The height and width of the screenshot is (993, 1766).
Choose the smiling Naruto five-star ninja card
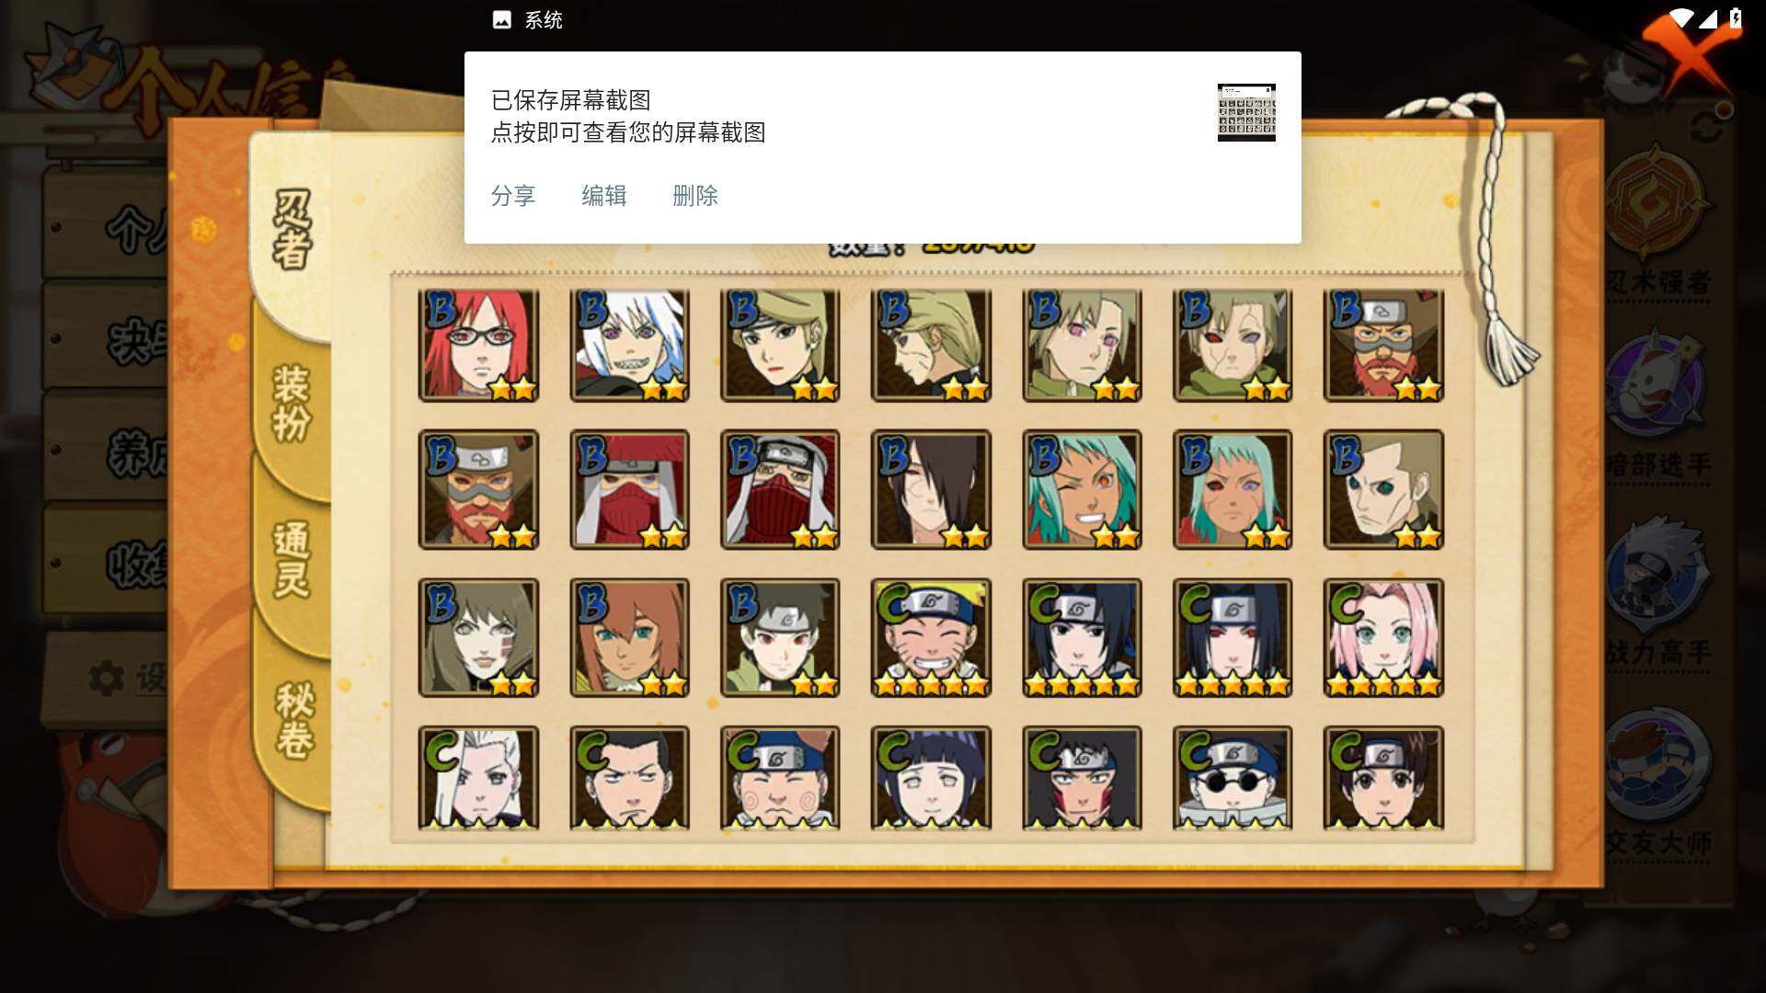(931, 637)
